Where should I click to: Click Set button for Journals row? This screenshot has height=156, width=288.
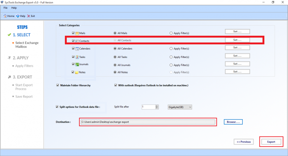[x=237, y=64]
